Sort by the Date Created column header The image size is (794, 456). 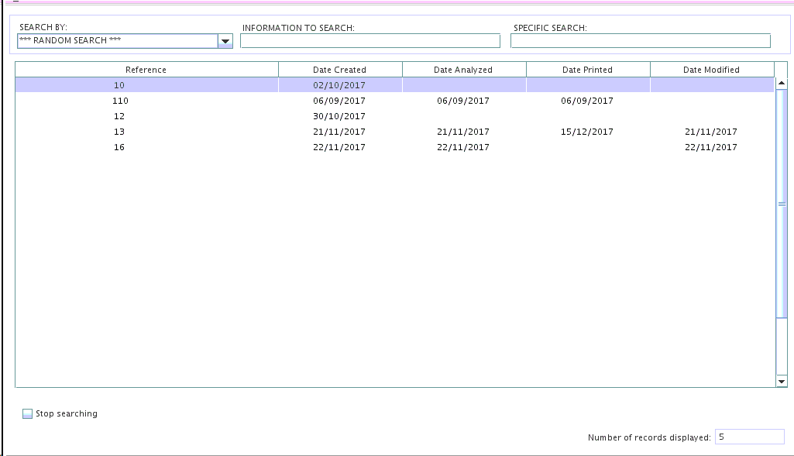339,70
